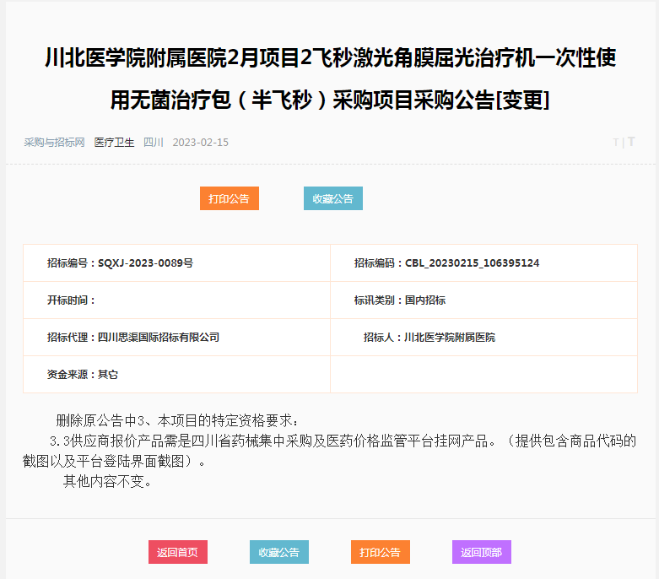659x579 pixels.
Task: Click agency name 四川思渠国际招标有限公司
Action: (159, 338)
